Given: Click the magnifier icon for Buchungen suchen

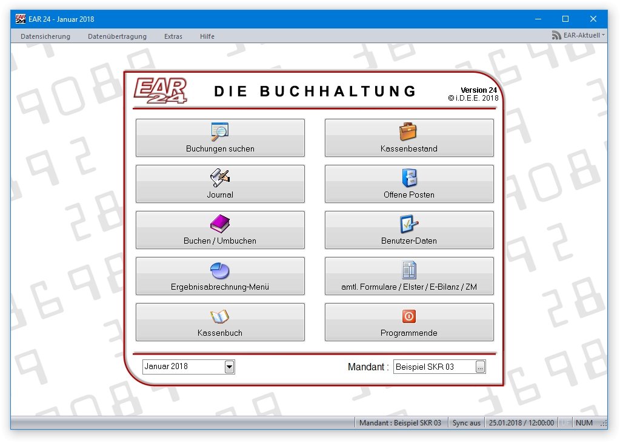Looking at the screenshot, I should coord(220,132).
